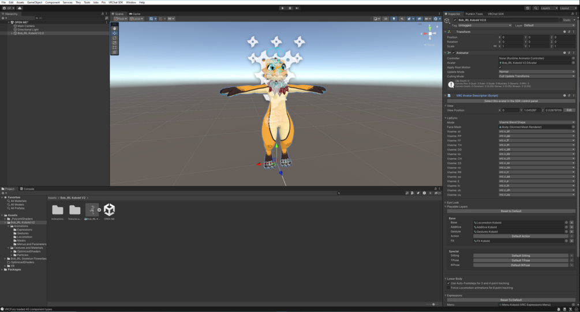Click the constrain proportions link icon for Scale
Screen dimensions: 580x312
pyautogui.click(x=495, y=46)
